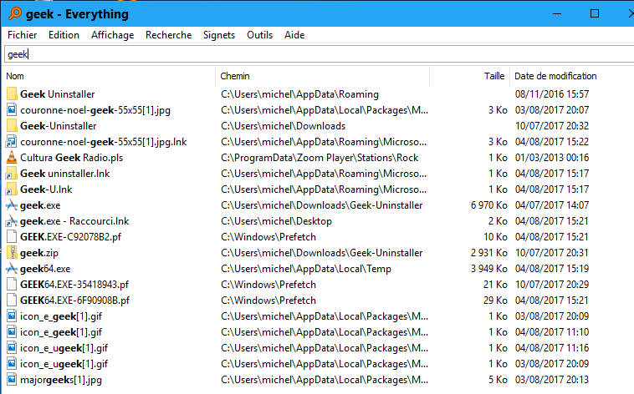This screenshot has height=394, width=634.
Task: Maximize the Everything window
Action: coord(595,13)
